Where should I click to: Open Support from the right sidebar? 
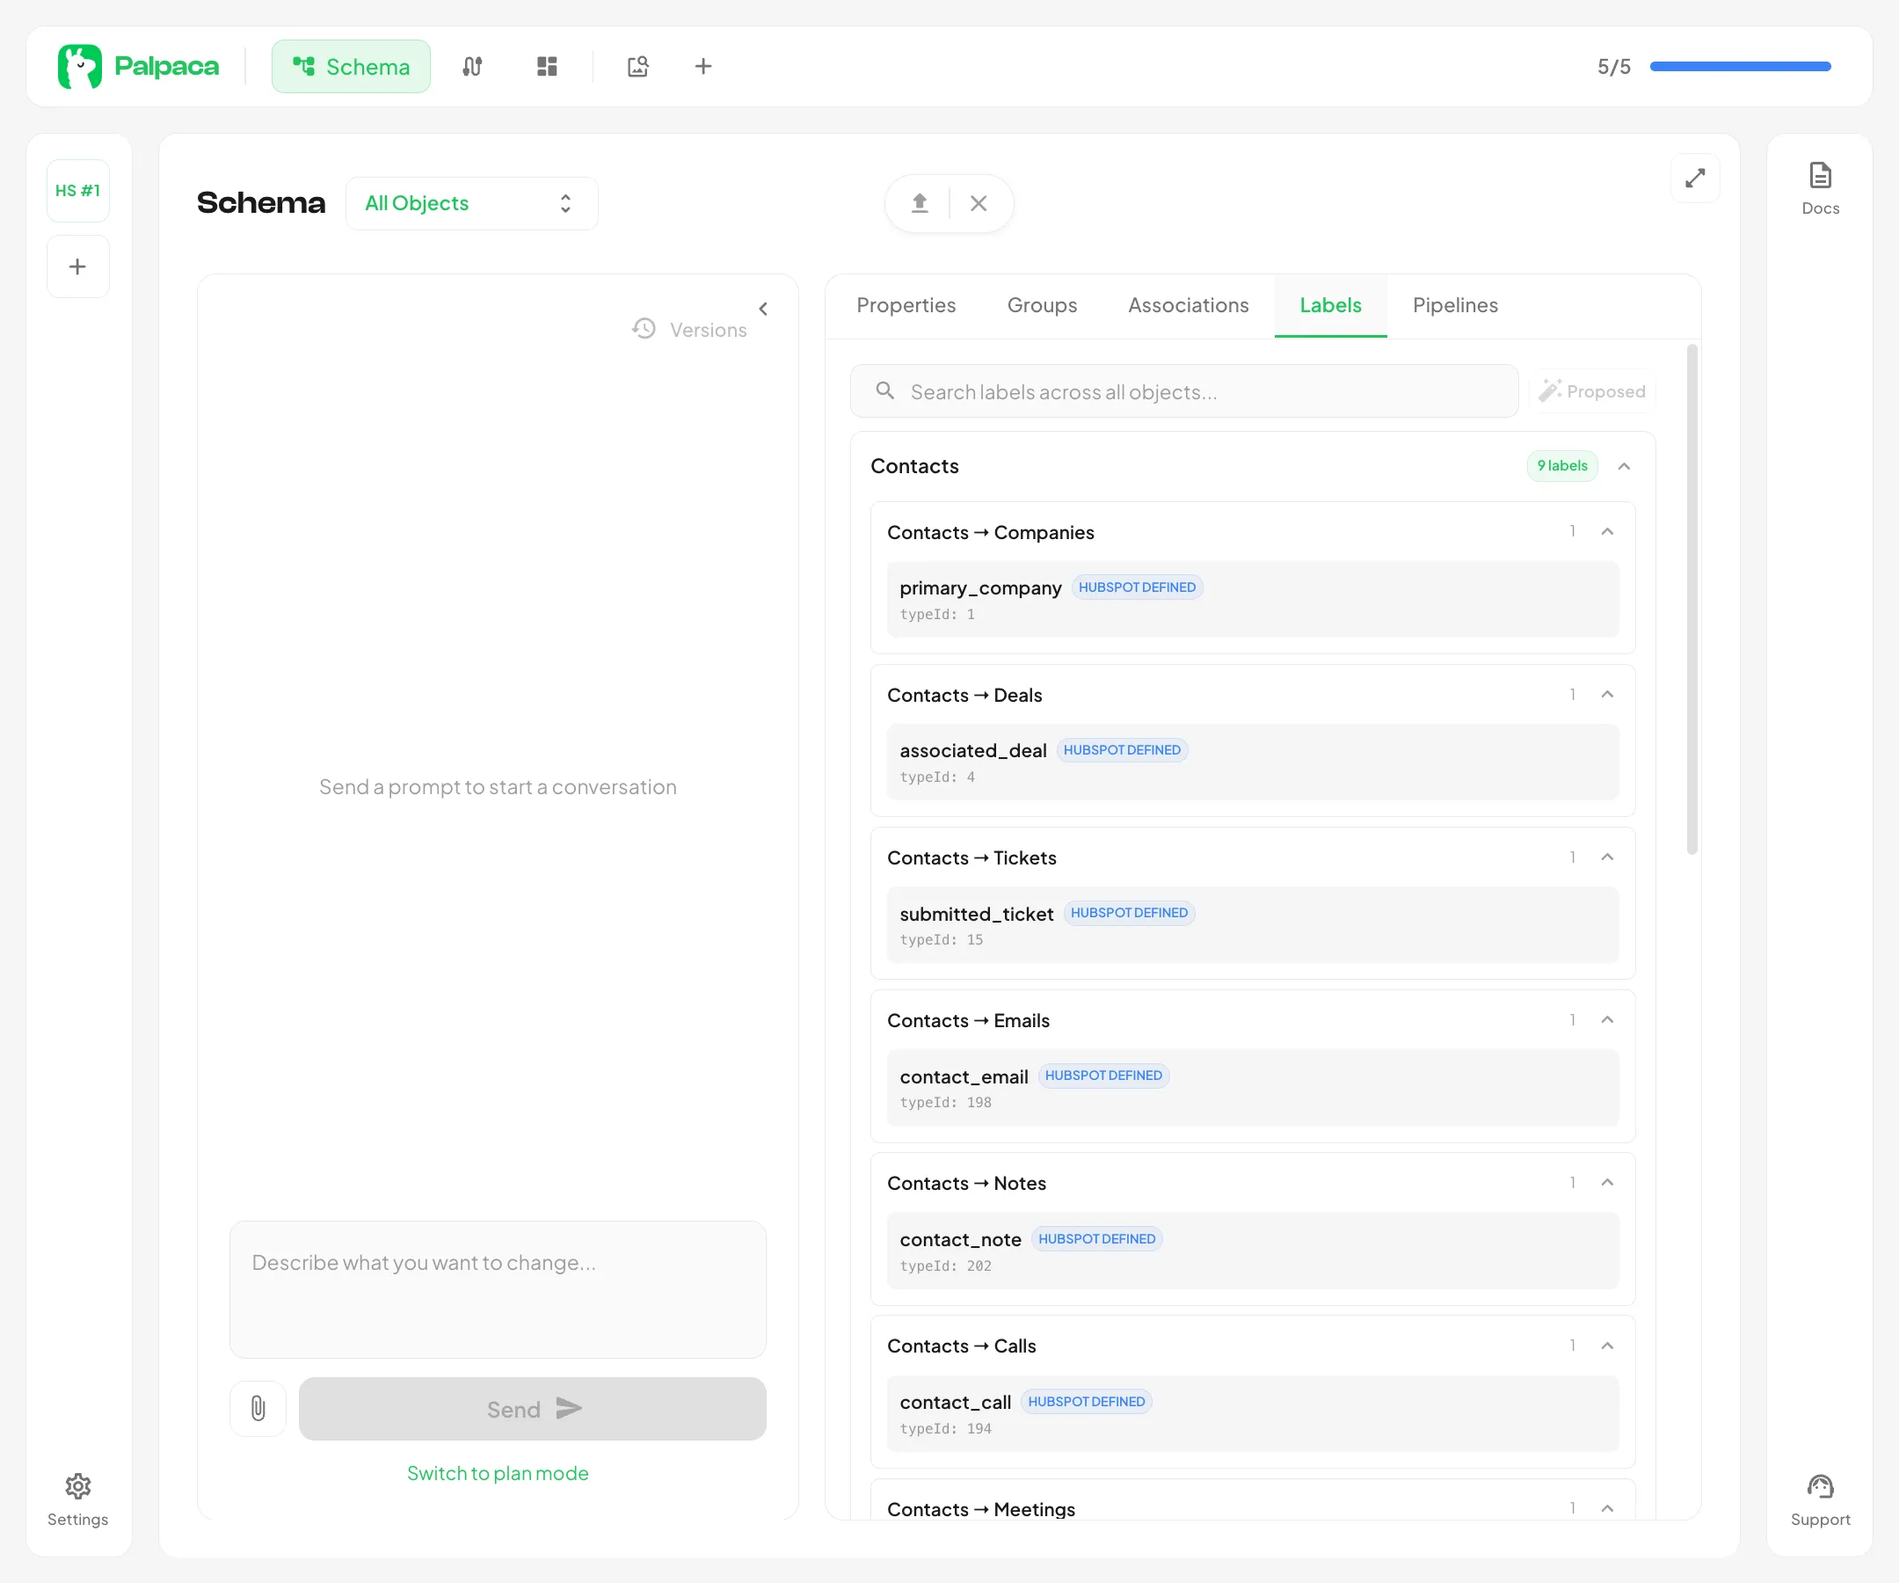pyautogui.click(x=1818, y=1499)
